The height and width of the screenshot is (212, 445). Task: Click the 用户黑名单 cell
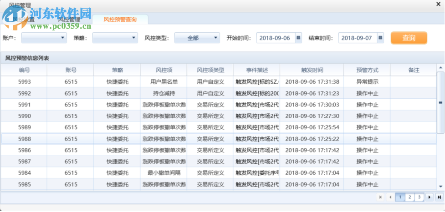(164, 82)
